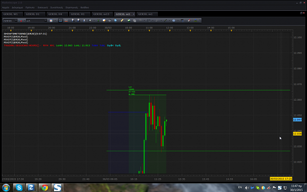Viewport: 307px width, 192px height.
Task: Click the third magnifier icon in toolbar
Action: click(x=84, y=20)
